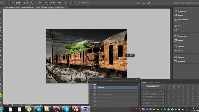Screen dimensions: 199x112
Task: Enable the Рассеяние checkbox
Action: tap(144, 97)
